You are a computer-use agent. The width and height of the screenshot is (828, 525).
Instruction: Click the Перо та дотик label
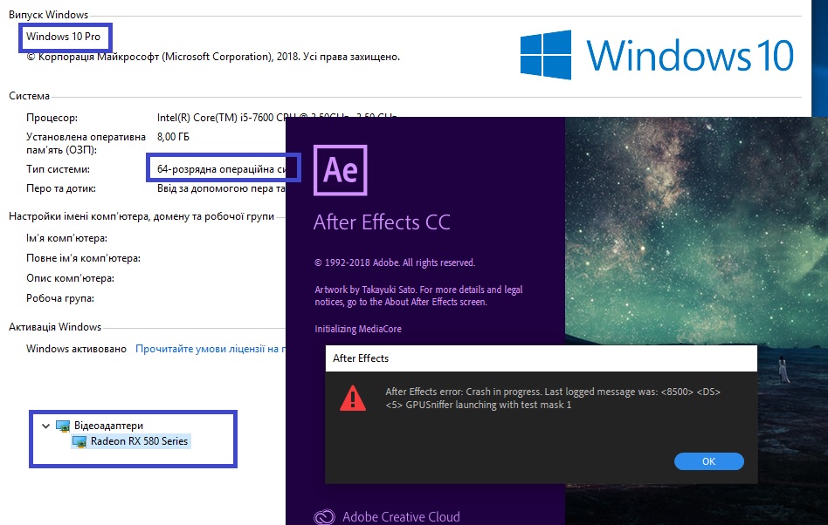click(x=61, y=188)
